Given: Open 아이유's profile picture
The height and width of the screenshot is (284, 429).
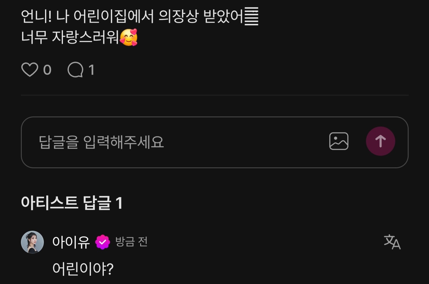Looking at the screenshot, I should pyautogui.click(x=32, y=242).
